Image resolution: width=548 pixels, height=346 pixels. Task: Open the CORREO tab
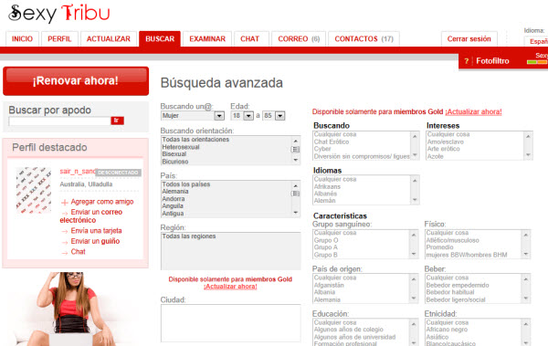(x=299, y=38)
